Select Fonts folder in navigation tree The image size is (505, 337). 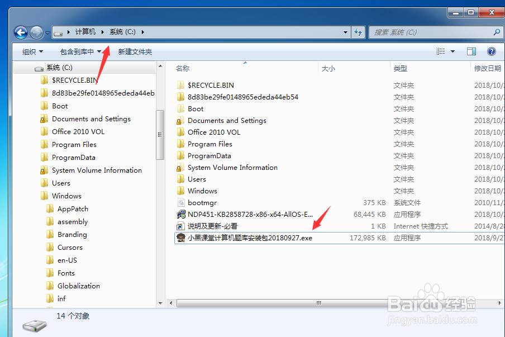66,273
